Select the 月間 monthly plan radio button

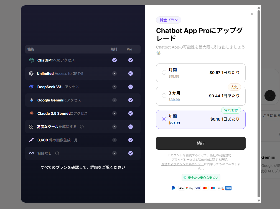(164, 72)
